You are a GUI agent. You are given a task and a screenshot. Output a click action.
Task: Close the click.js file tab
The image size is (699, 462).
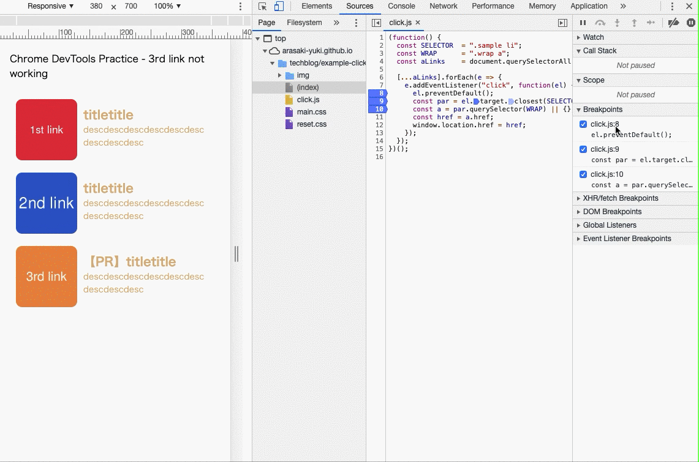[x=418, y=23]
